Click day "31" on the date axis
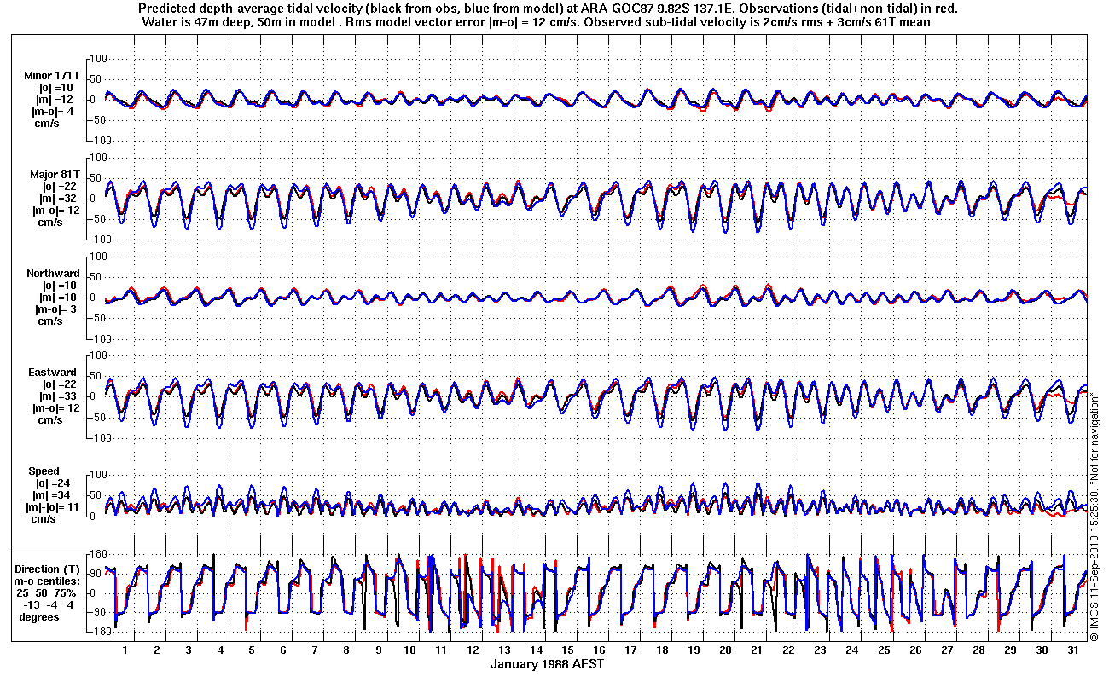 1072,650
